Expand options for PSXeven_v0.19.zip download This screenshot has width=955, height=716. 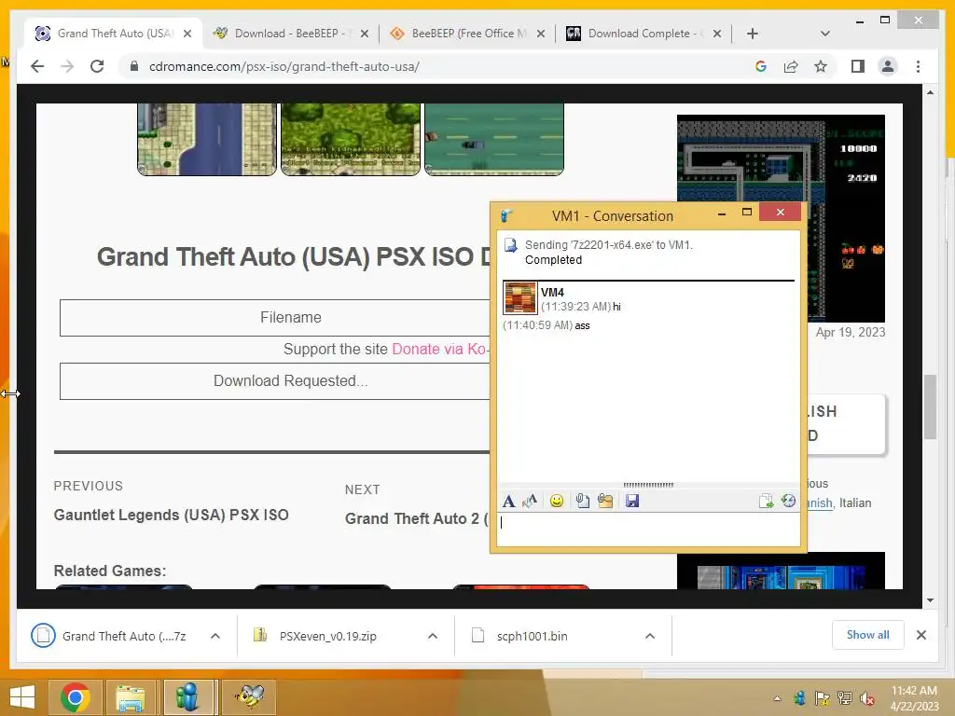pyautogui.click(x=433, y=636)
